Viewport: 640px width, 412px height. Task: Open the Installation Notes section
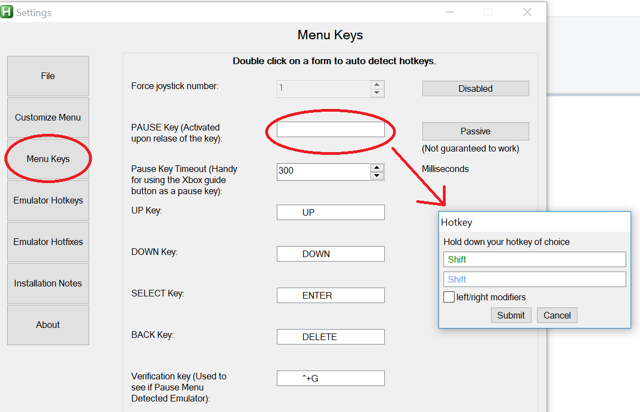point(48,284)
